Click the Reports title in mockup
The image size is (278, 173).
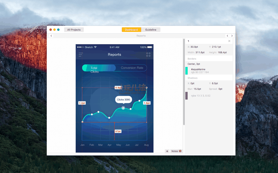click(x=115, y=55)
